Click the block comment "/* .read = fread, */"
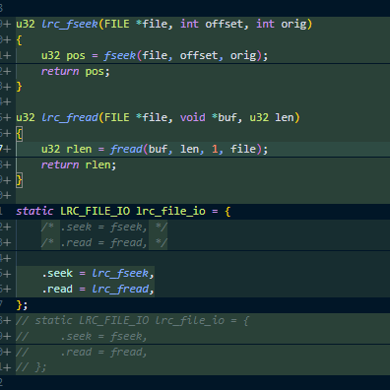 point(104,242)
